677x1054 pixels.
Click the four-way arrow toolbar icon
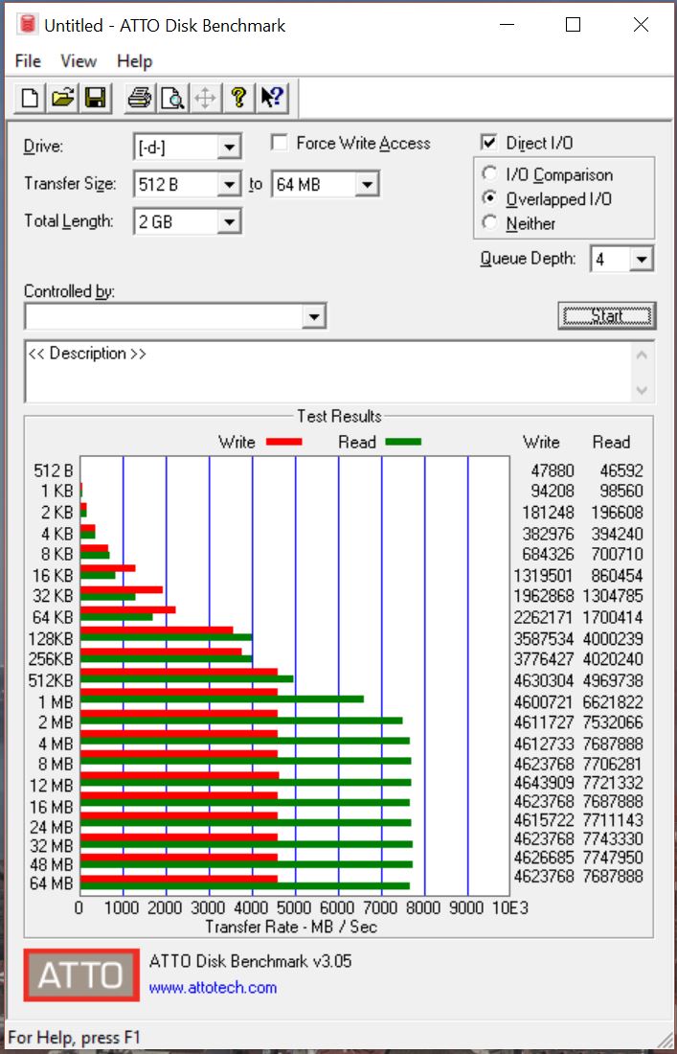(x=205, y=97)
